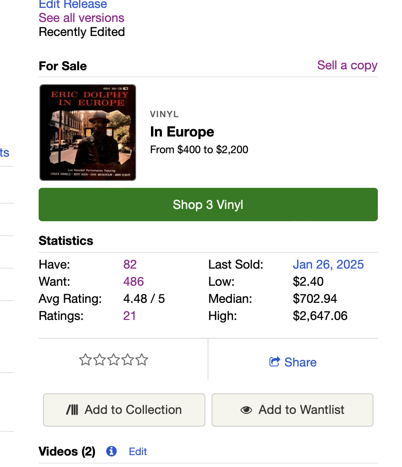Click the first rating star

point(85,360)
